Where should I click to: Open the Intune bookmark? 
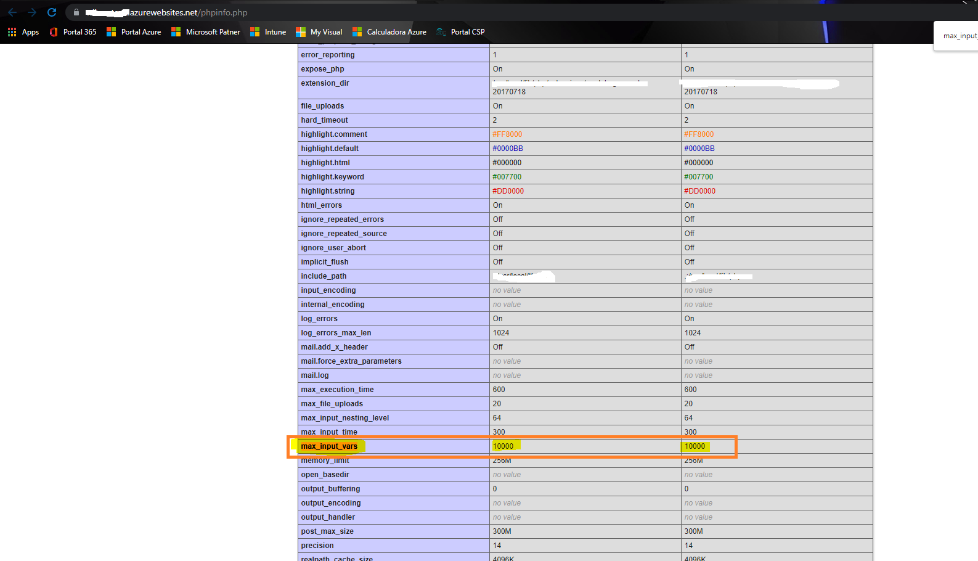pyautogui.click(x=268, y=32)
